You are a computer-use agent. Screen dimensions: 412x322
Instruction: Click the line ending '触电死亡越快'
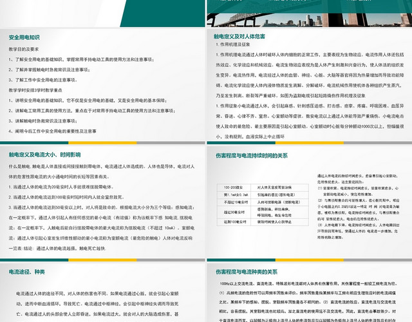click(57, 249)
